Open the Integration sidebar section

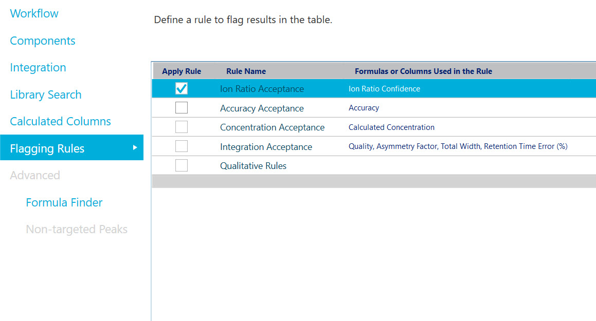(x=38, y=68)
